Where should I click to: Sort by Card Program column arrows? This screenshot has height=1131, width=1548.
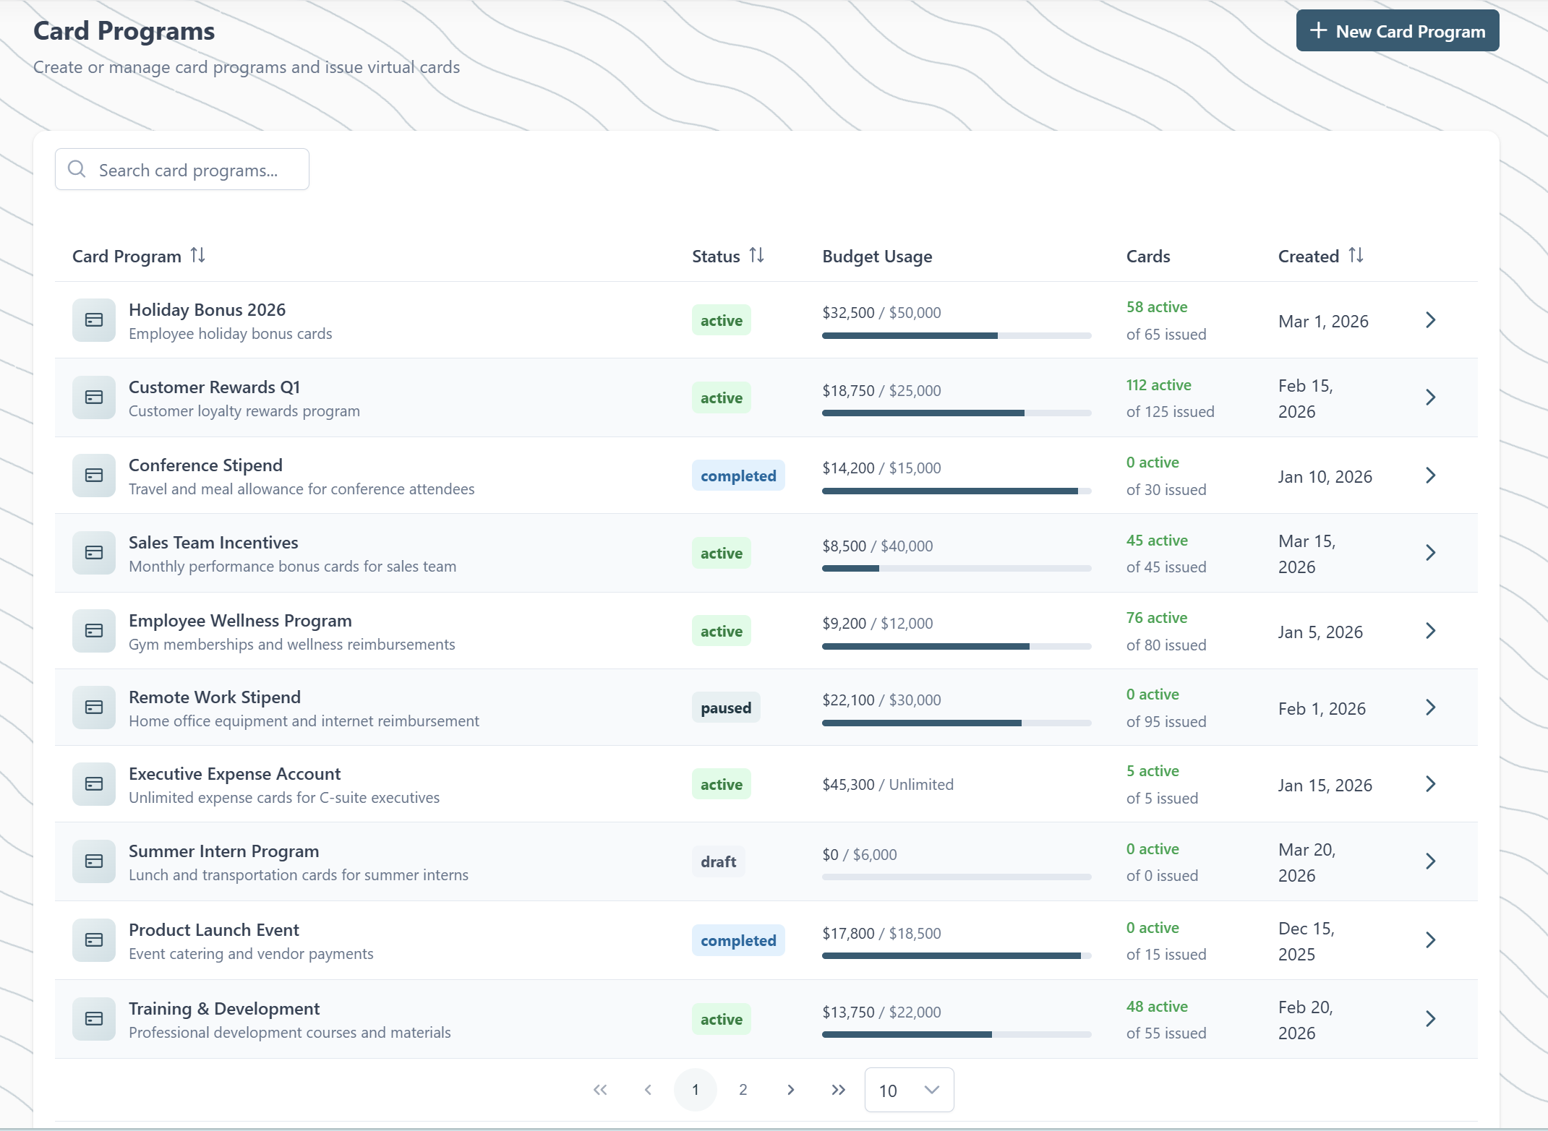(197, 255)
